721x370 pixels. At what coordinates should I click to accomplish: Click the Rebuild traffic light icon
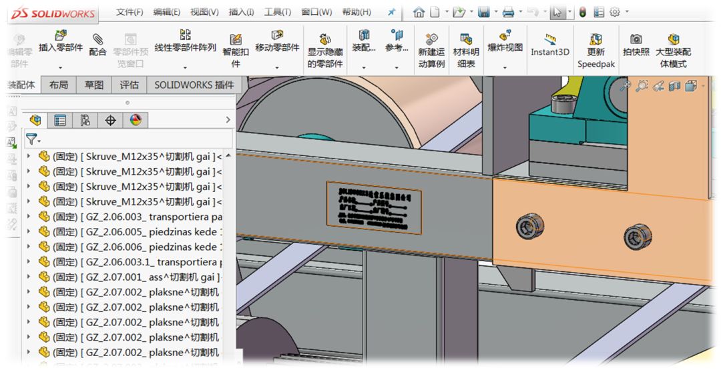click(583, 13)
